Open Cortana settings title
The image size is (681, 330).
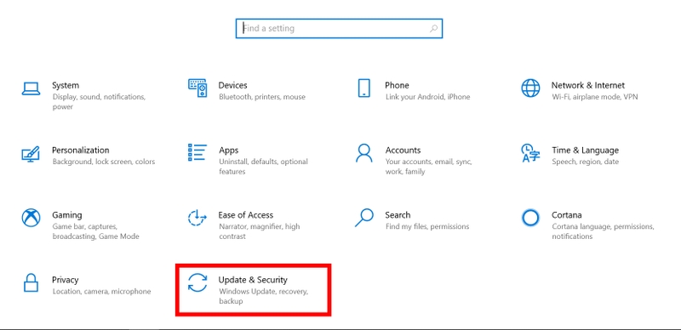pos(567,215)
